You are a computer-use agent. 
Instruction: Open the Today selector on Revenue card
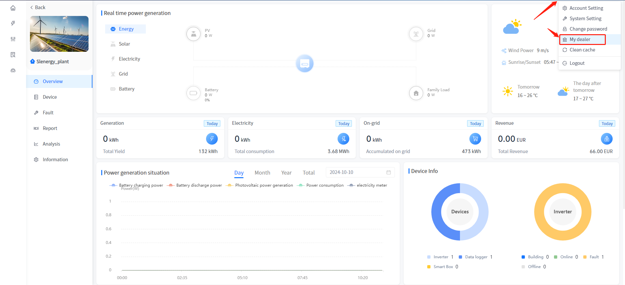607,123
